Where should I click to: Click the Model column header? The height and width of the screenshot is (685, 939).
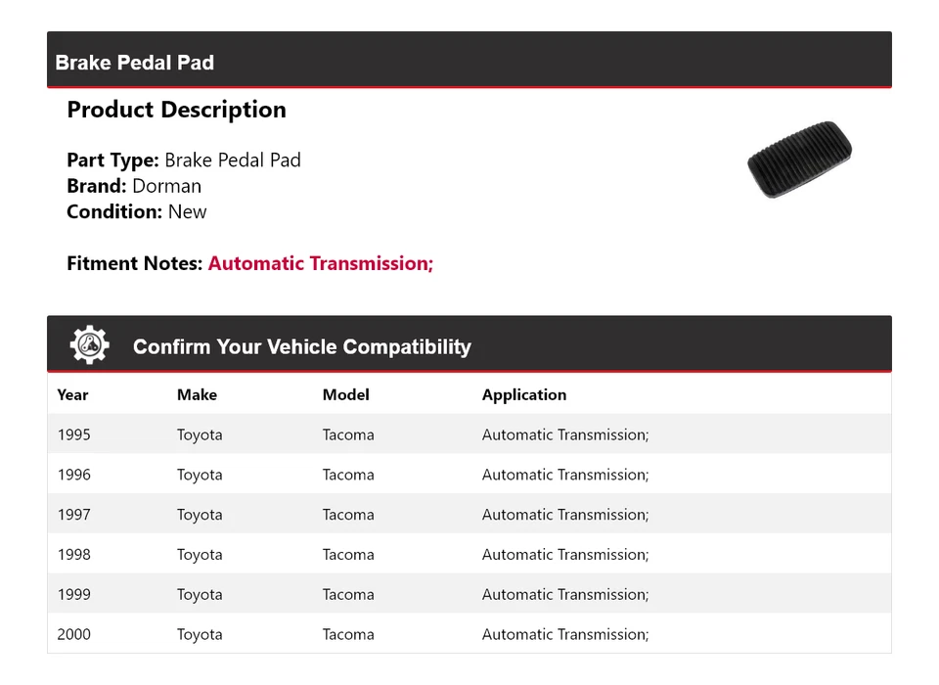(x=346, y=395)
